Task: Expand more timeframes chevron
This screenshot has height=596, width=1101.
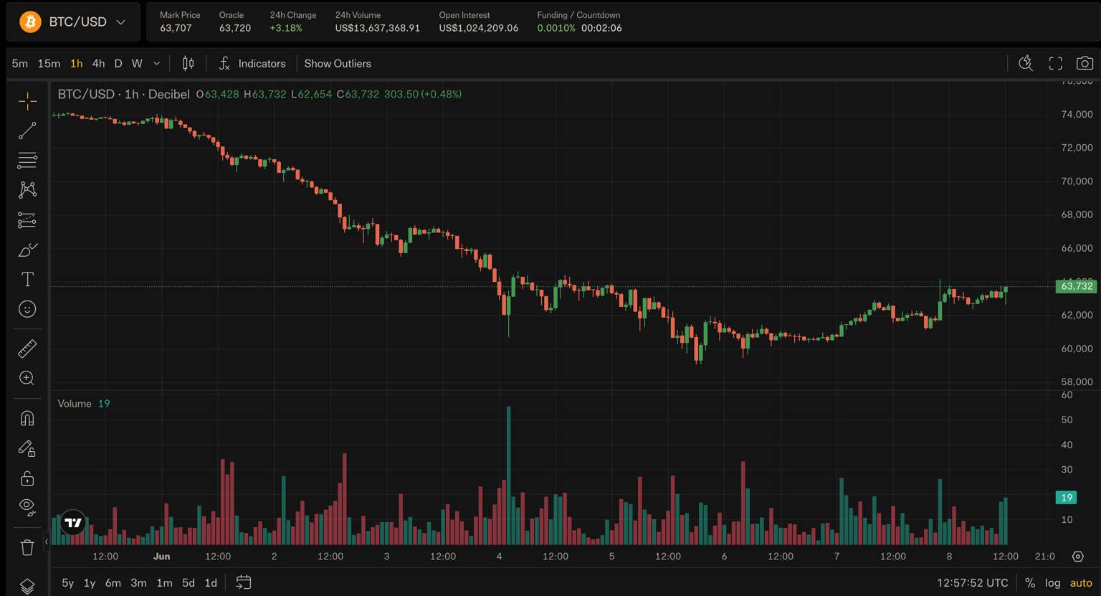Action: [157, 63]
